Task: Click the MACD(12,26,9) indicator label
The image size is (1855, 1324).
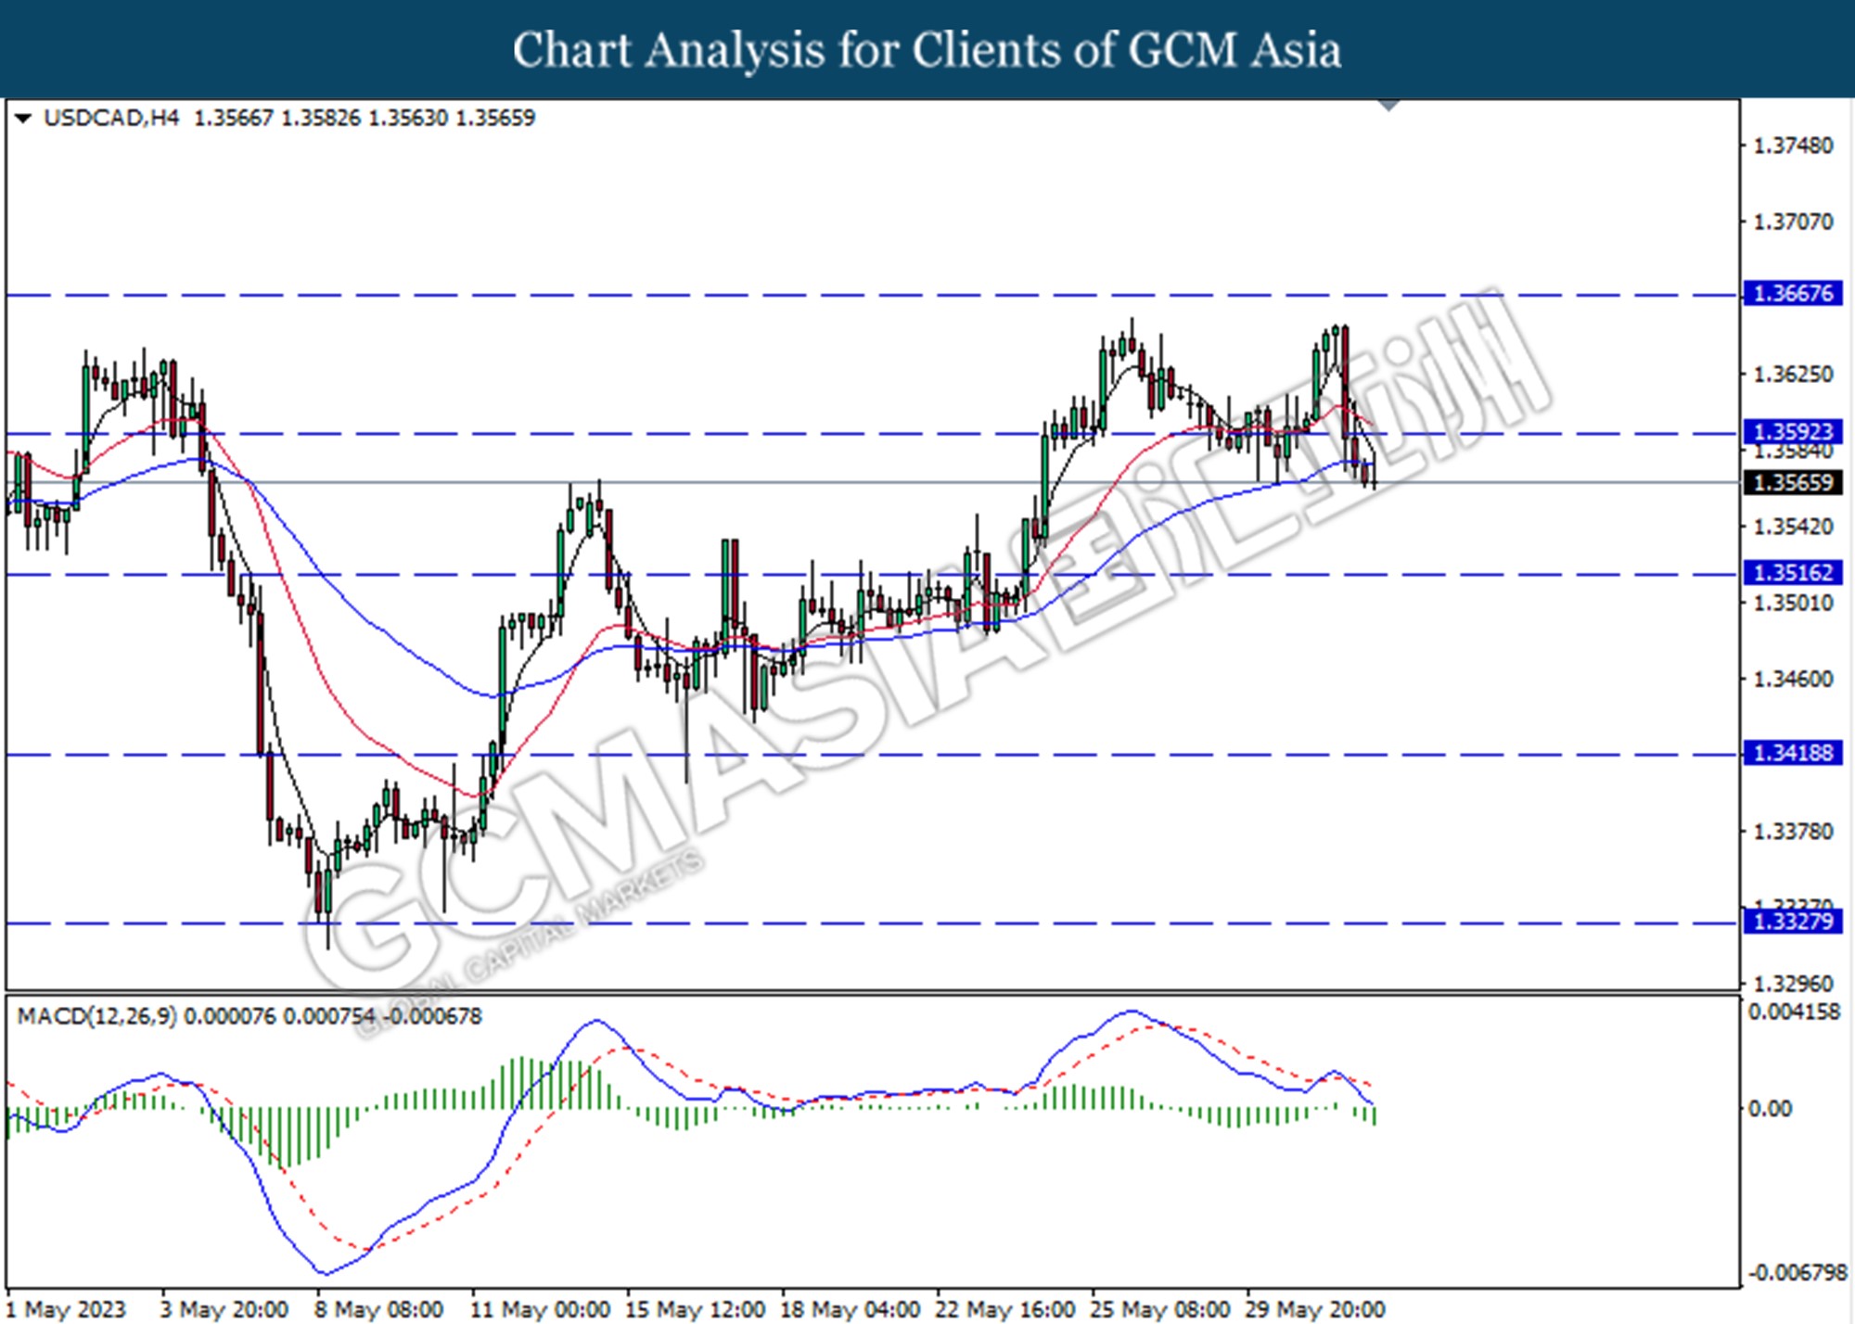Action: point(97,1016)
